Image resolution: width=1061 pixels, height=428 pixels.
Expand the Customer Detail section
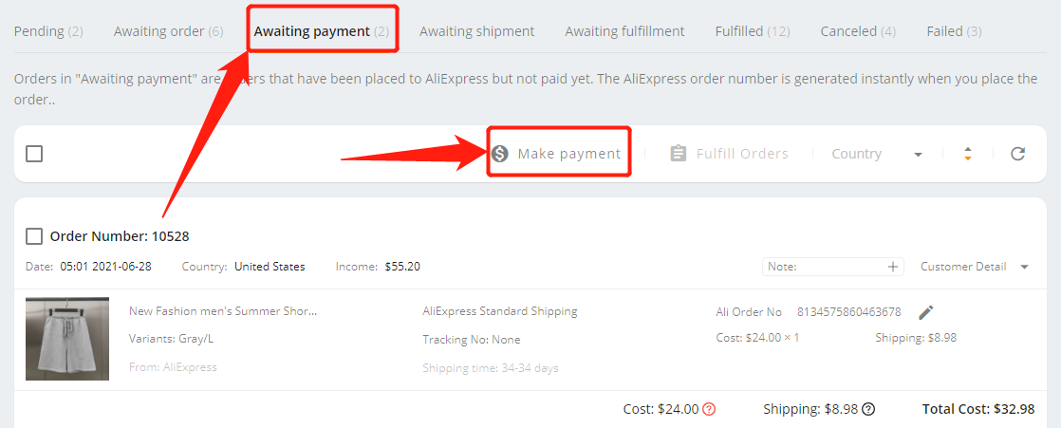coord(975,267)
